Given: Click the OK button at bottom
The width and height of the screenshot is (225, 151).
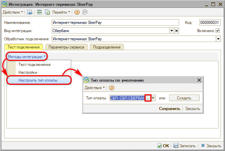Looking at the screenshot, I should coord(163,146).
